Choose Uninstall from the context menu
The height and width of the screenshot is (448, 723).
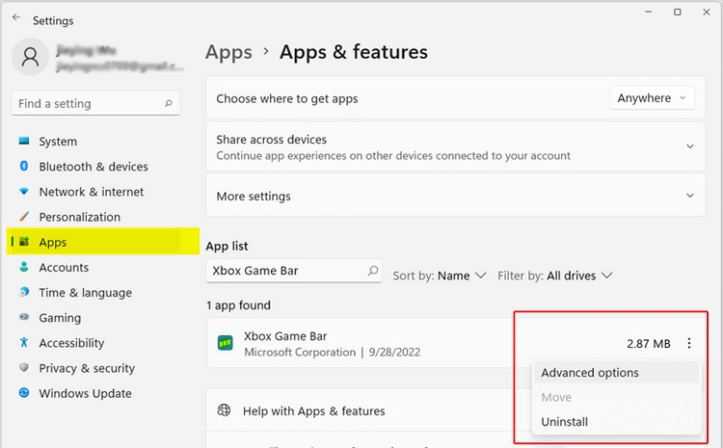point(617,421)
